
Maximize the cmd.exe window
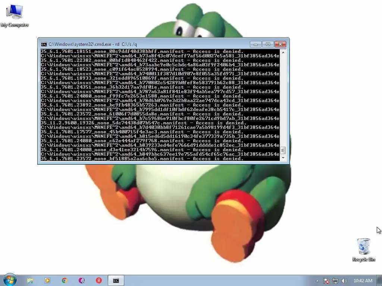point(268,44)
